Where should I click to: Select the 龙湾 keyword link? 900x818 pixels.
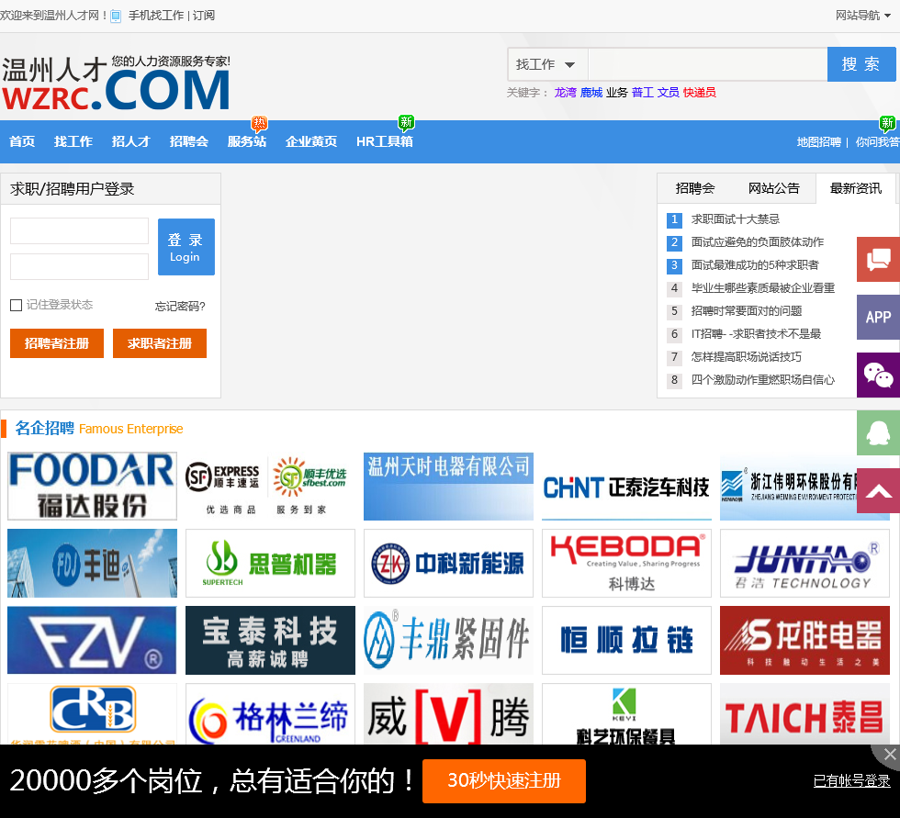tap(565, 93)
